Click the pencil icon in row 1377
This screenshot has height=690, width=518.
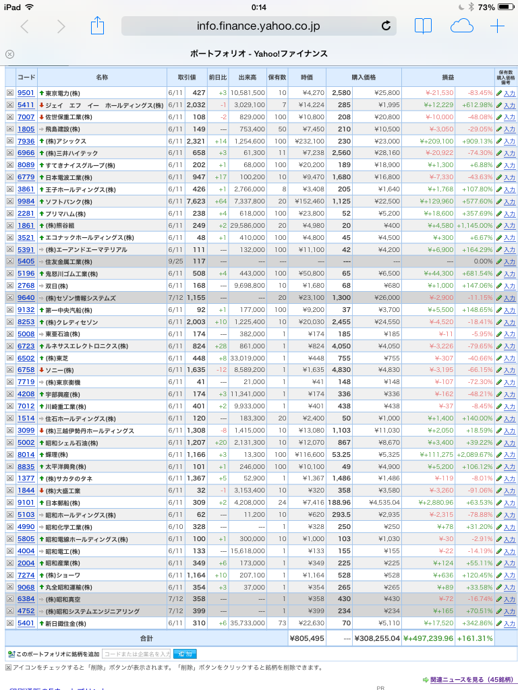tap(499, 479)
